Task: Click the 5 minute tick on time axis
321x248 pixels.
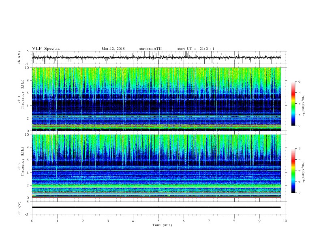Action: 158,221
